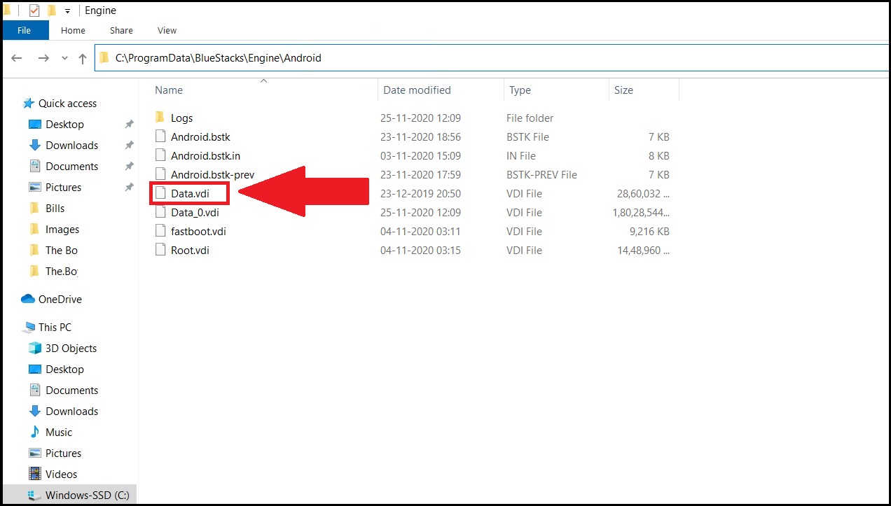Viewport: 891px width, 506px height.
Task: Click the fastboot.vdi file name
Action: (x=198, y=231)
